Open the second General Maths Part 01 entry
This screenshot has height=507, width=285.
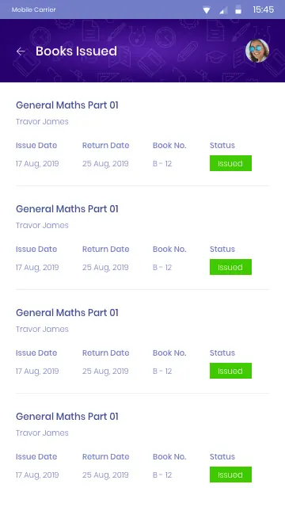[x=67, y=209]
